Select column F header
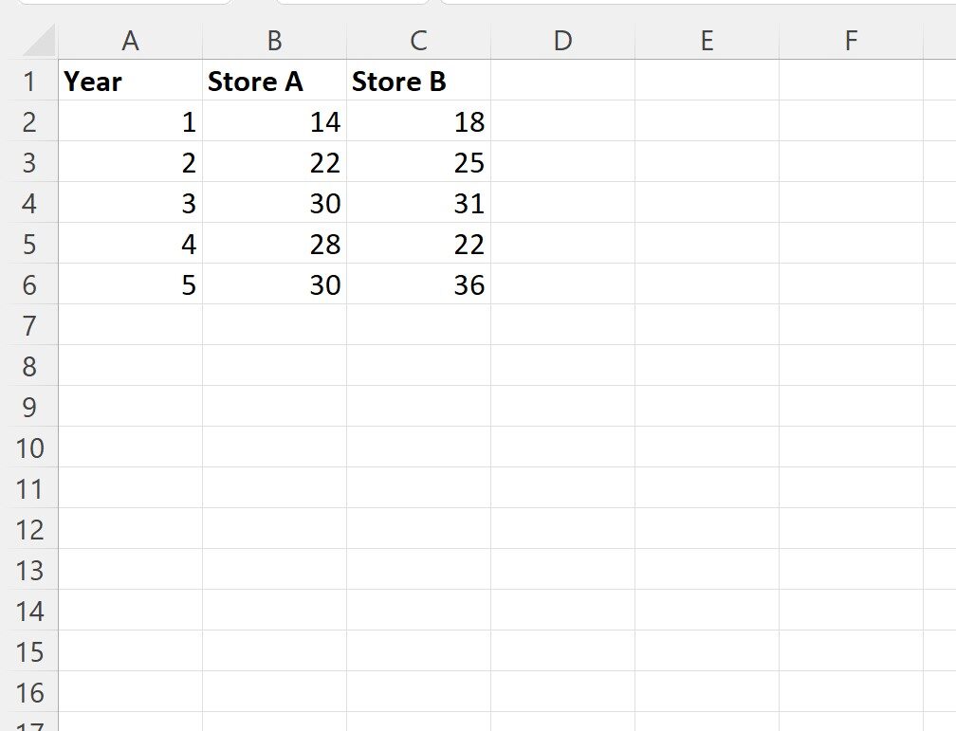956x731 pixels. 851,42
